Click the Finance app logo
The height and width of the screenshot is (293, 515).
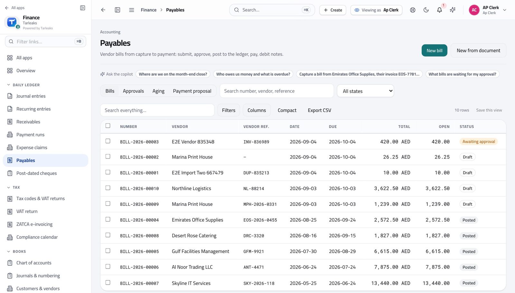tap(12, 22)
